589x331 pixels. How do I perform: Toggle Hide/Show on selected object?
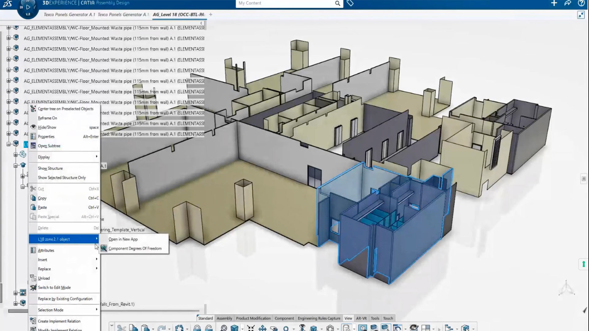click(x=47, y=127)
